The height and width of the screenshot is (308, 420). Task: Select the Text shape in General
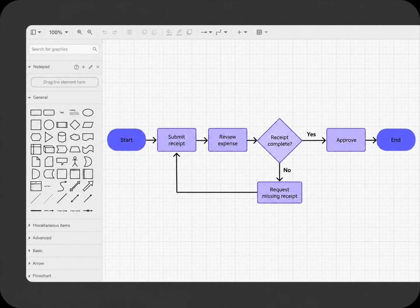[x=62, y=112]
